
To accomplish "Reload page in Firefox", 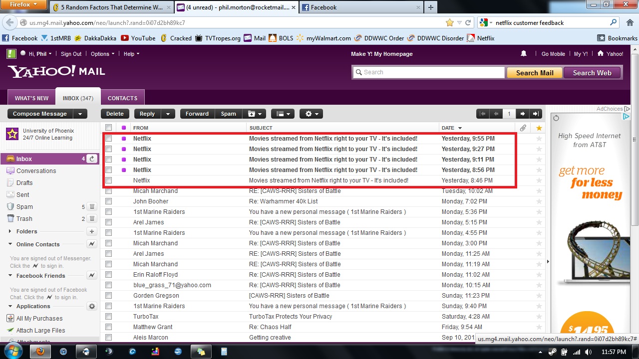I will click(468, 22).
